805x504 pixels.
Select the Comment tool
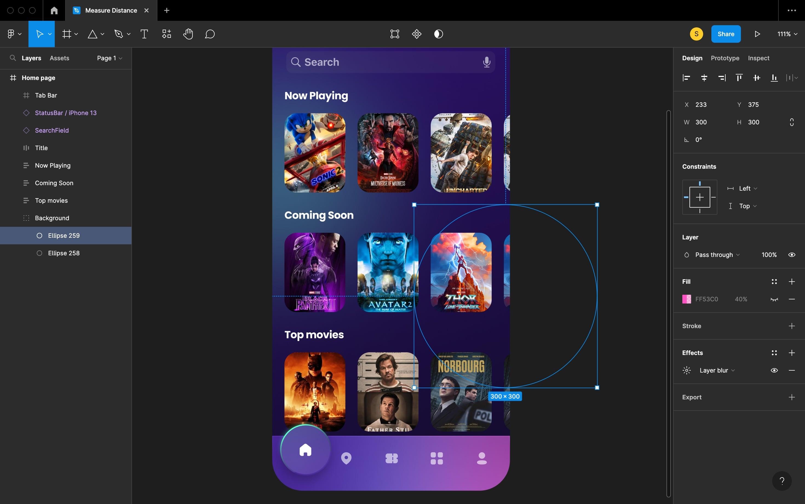coord(209,34)
